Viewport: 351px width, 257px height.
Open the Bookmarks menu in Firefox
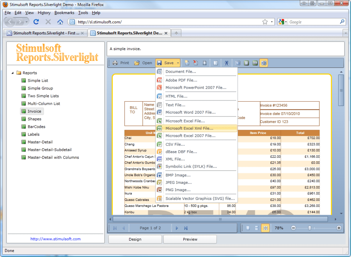coord(64,13)
